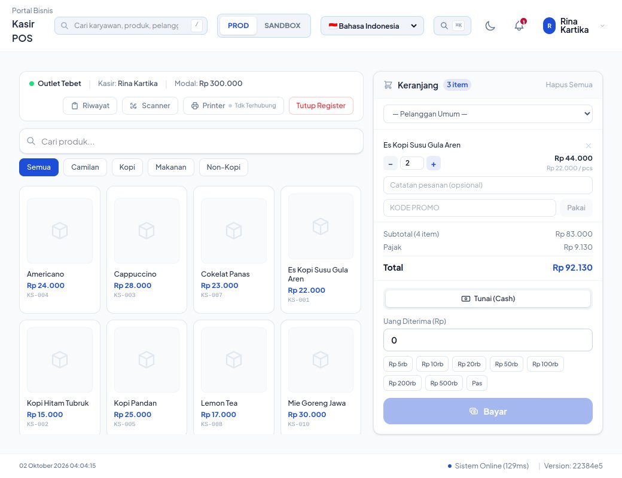Add Lemon Tea to cart
The image size is (622, 478).
click(x=234, y=376)
